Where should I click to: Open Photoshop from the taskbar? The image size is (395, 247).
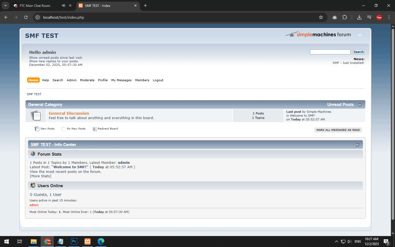pos(74,242)
